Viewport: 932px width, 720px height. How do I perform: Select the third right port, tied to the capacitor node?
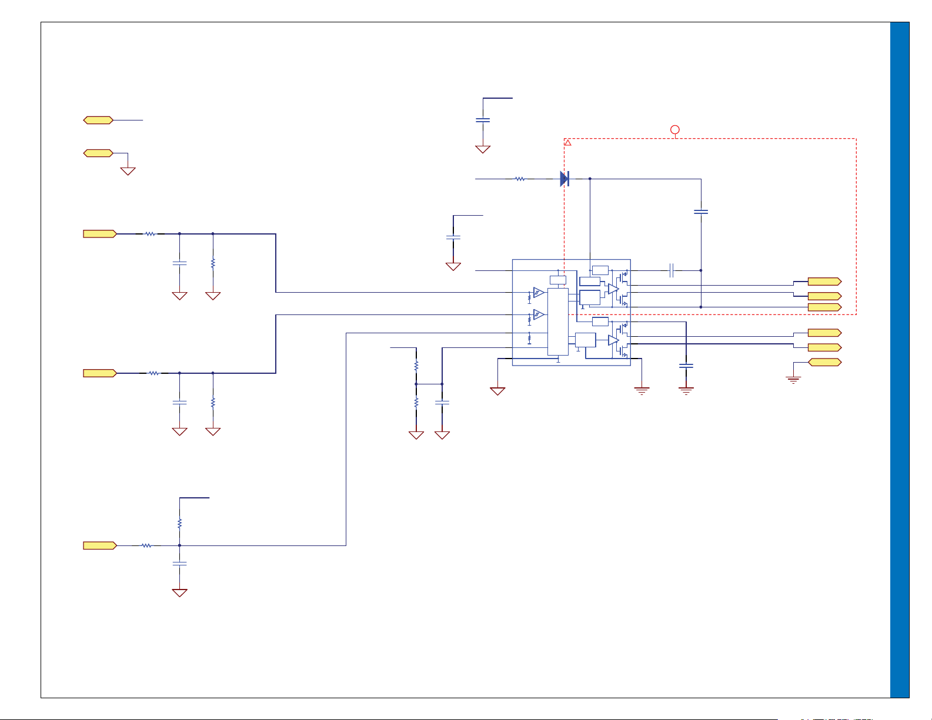point(824,307)
